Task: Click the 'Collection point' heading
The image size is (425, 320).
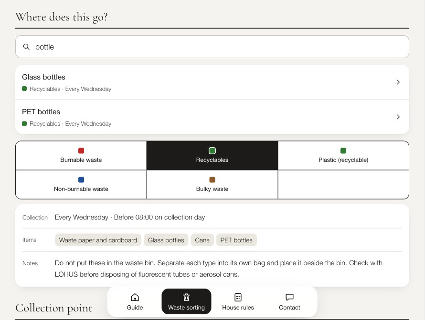Action: click(x=53, y=308)
